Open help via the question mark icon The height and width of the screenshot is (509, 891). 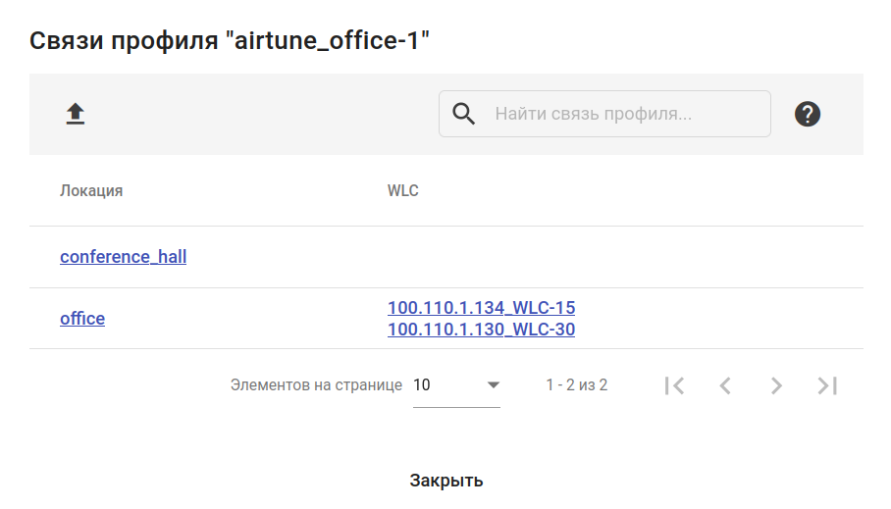tap(808, 114)
